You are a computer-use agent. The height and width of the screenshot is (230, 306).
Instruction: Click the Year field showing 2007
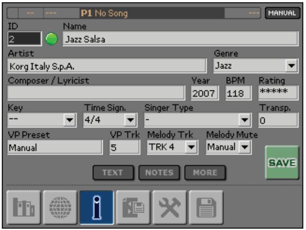pyautogui.click(x=205, y=93)
